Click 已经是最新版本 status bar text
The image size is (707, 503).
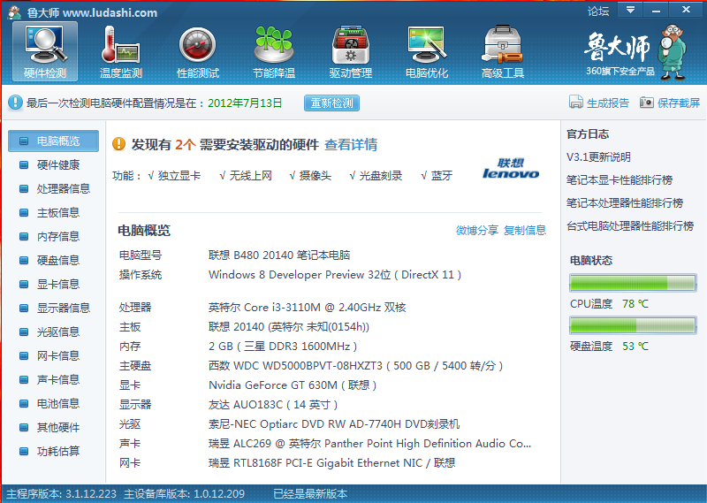[310, 494]
